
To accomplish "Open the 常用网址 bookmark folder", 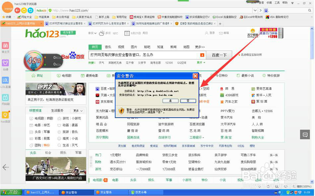I will pos(119,17).
